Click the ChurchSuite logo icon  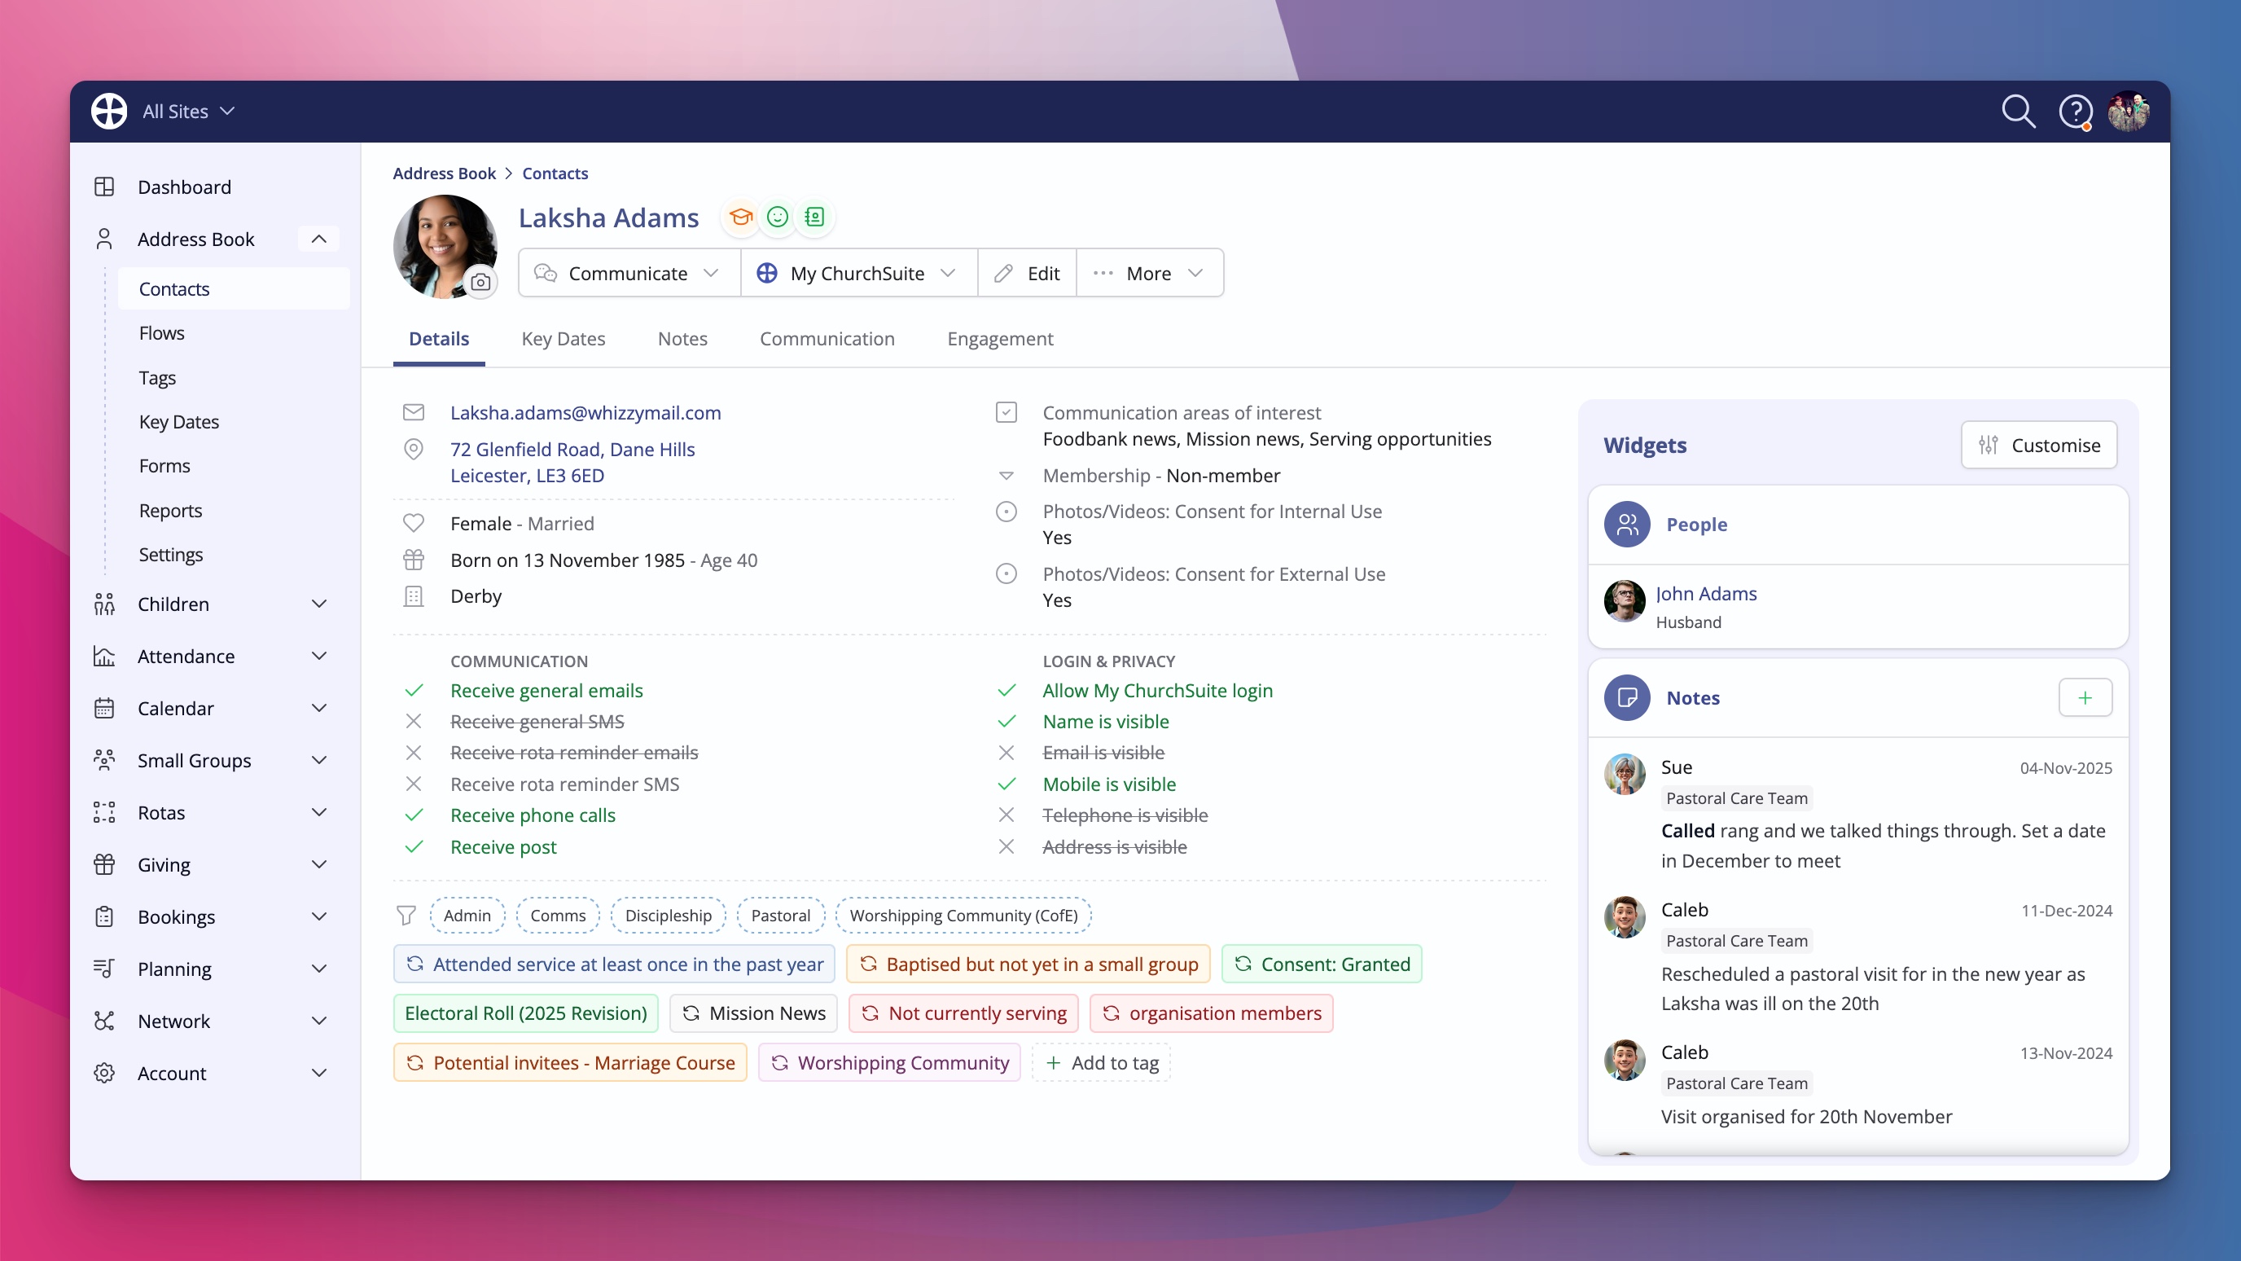109,112
